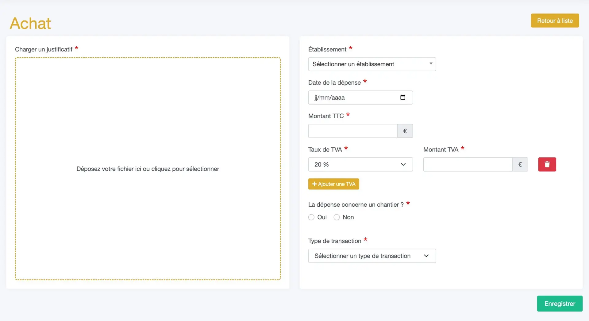Click the Établissement label
Viewport: 589px width, 321px height.
pyautogui.click(x=327, y=49)
